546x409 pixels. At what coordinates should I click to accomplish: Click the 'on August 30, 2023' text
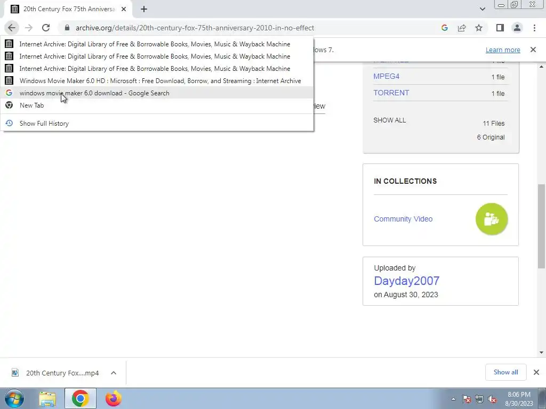tap(406, 295)
